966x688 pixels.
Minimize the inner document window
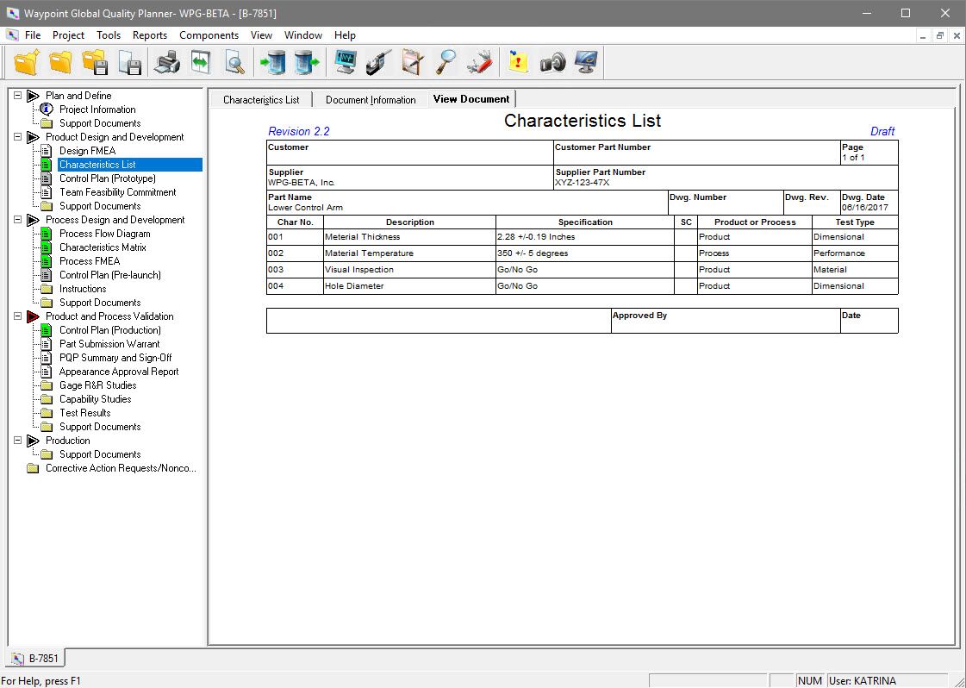coord(922,35)
